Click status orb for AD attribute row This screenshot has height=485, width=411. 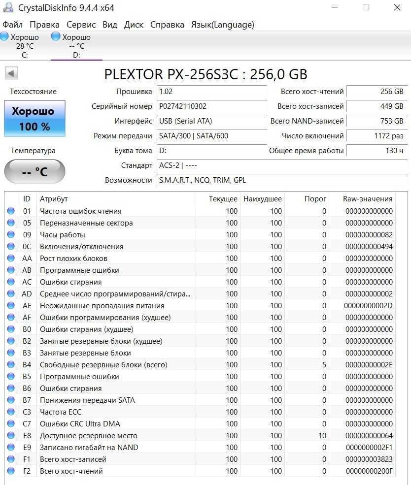11,293
